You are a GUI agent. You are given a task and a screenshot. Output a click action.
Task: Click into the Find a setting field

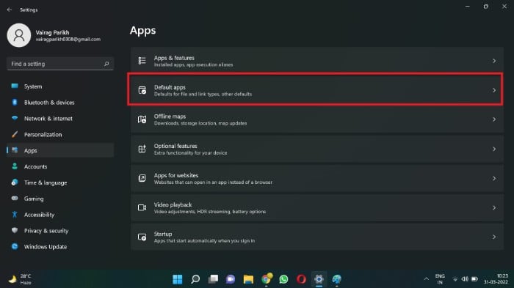[x=60, y=64]
